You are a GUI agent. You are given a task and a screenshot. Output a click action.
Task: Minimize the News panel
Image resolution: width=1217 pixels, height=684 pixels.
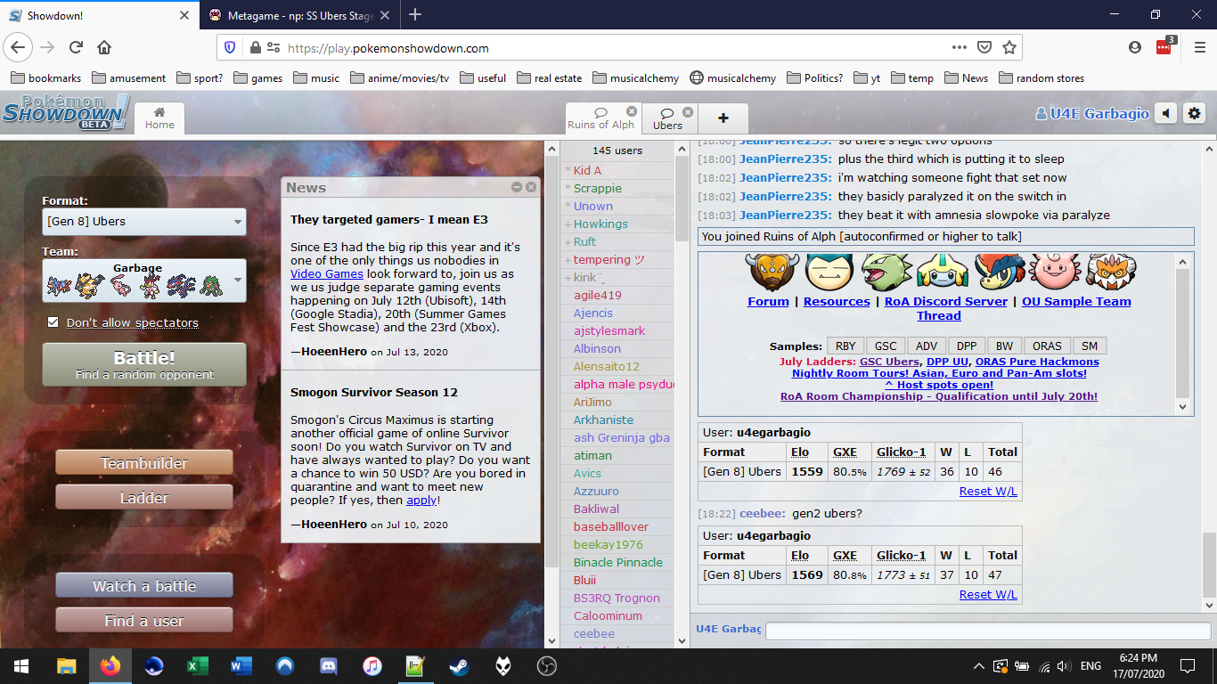(517, 187)
